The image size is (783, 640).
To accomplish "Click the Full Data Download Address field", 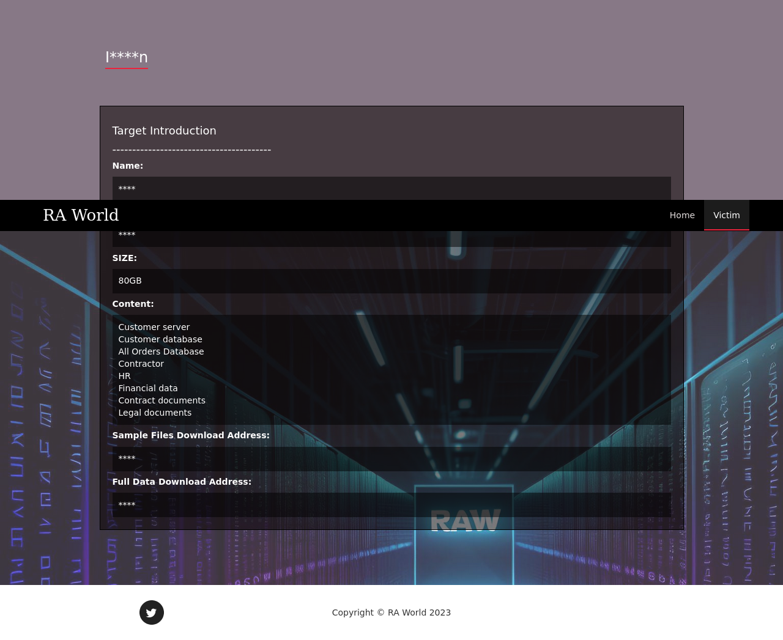I will (391, 505).
